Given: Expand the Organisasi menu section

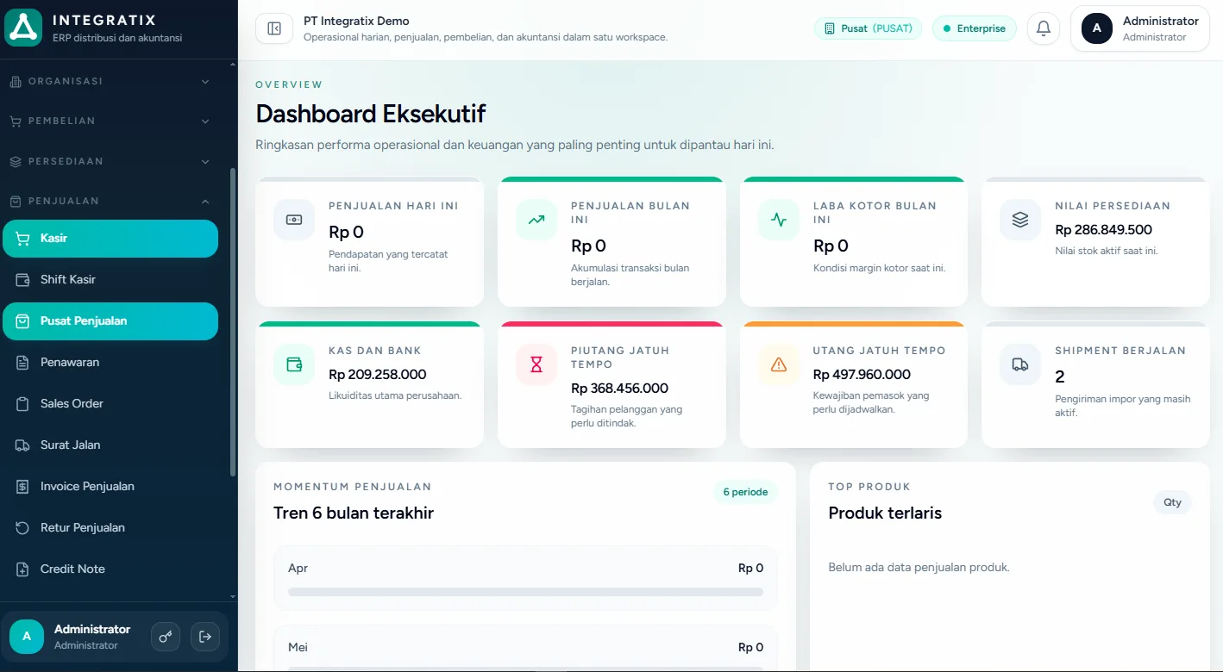Looking at the screenshot, I should (x=110, y=81).
